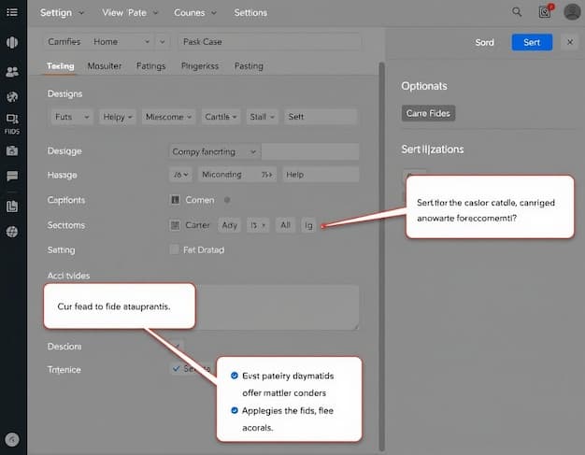Select the FIIDS sidebar icon
Screen dimensions: 585x455
[x=12, y=121]
